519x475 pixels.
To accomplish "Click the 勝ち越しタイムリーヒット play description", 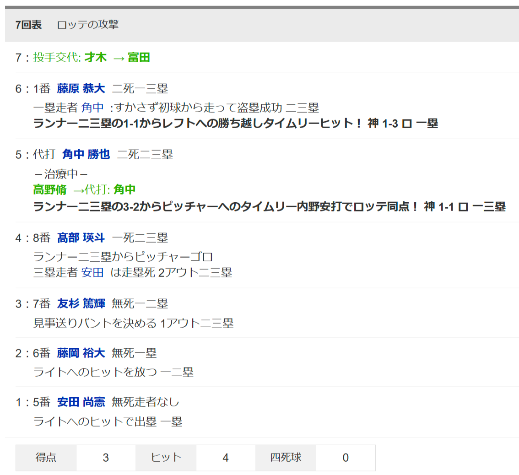I will tap(236, 123).
